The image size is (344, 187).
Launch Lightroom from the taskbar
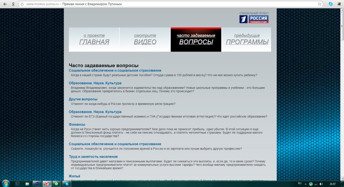(x=17, y=184)
